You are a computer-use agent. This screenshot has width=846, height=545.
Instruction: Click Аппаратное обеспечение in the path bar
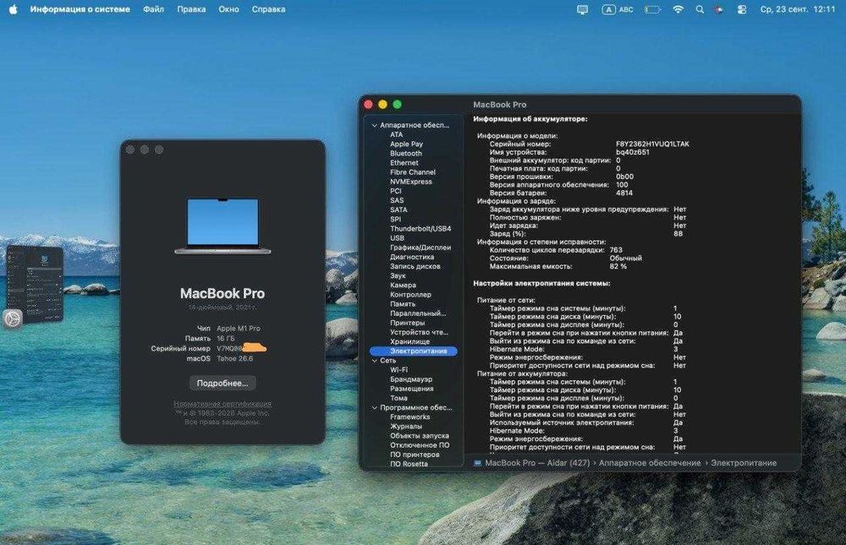point(650,462)
